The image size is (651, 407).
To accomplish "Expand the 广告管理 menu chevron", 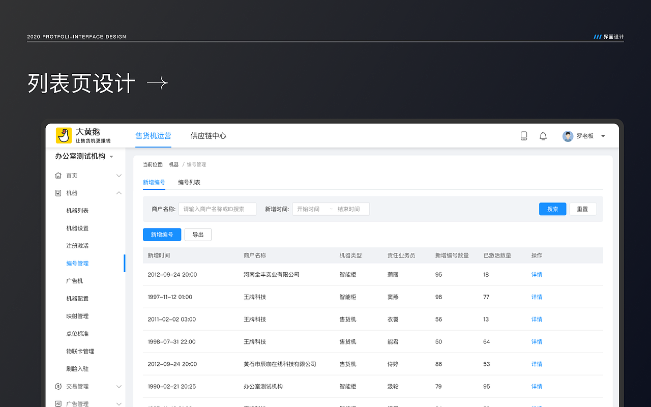I will [x=119, y=404].
